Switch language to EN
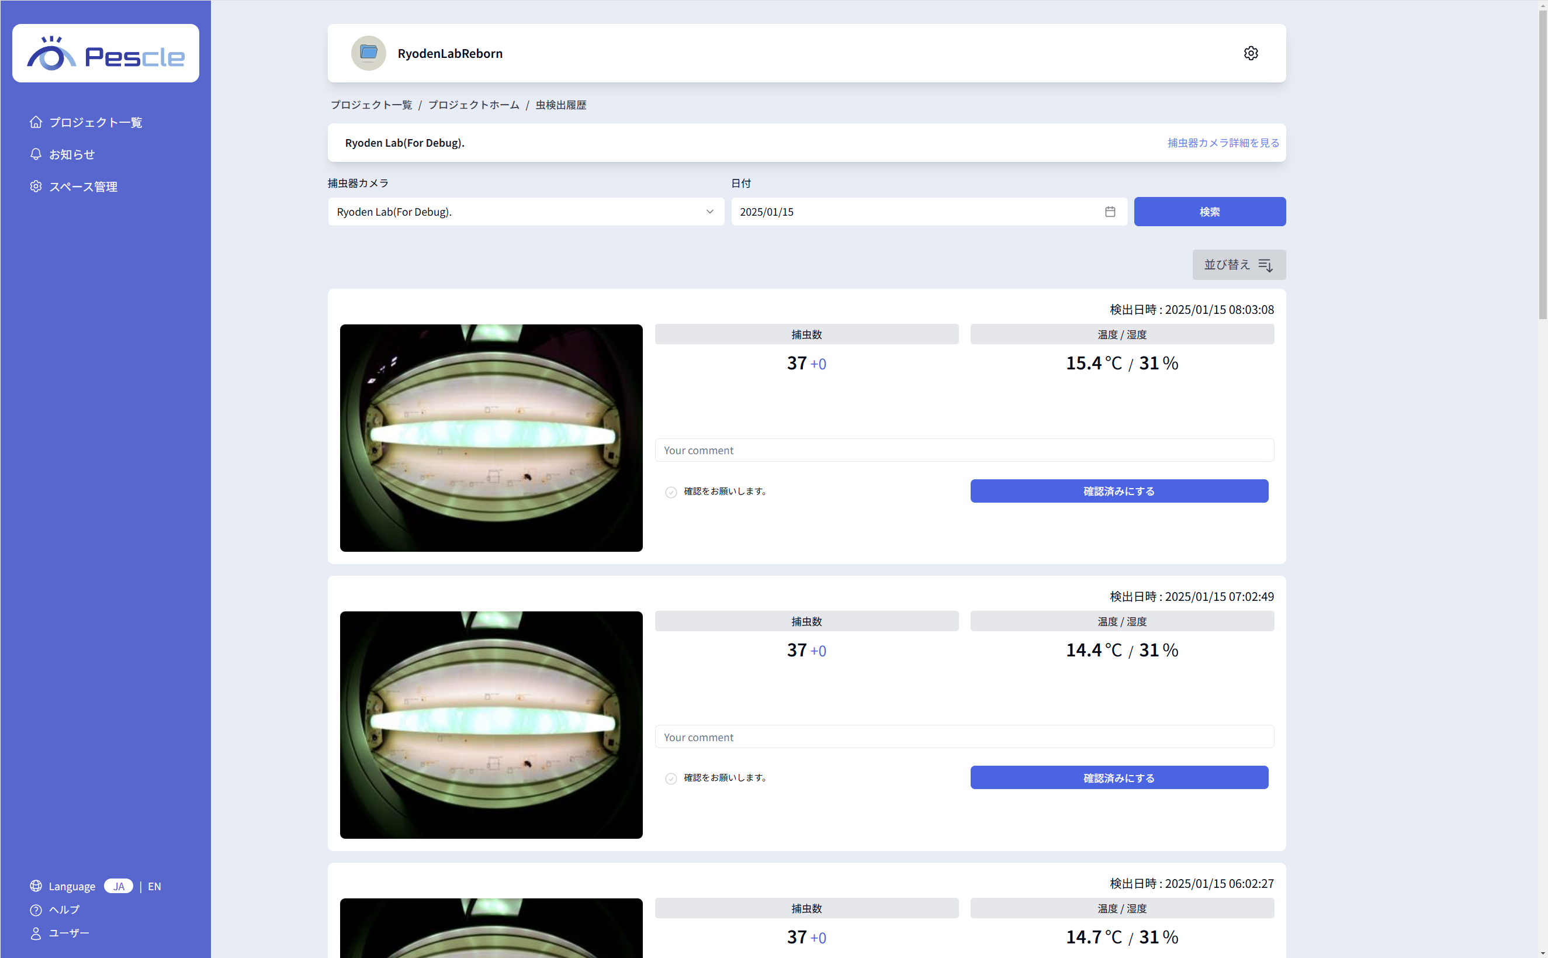 coord(154,887)
